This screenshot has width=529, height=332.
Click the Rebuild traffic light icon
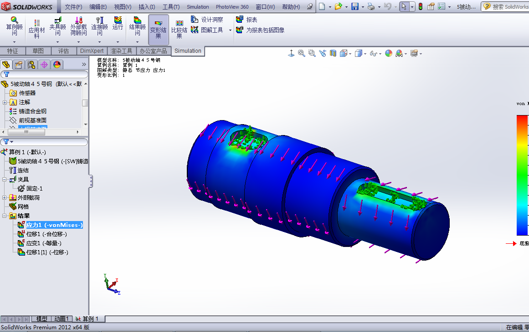pos(421,6)
